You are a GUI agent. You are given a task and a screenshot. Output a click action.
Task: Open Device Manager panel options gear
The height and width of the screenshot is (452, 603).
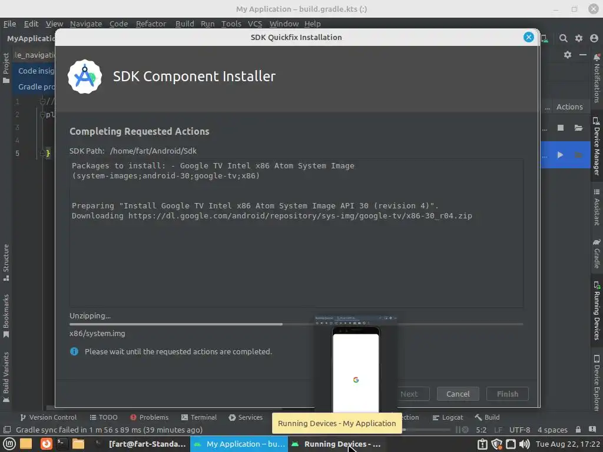tap(568, 55)
